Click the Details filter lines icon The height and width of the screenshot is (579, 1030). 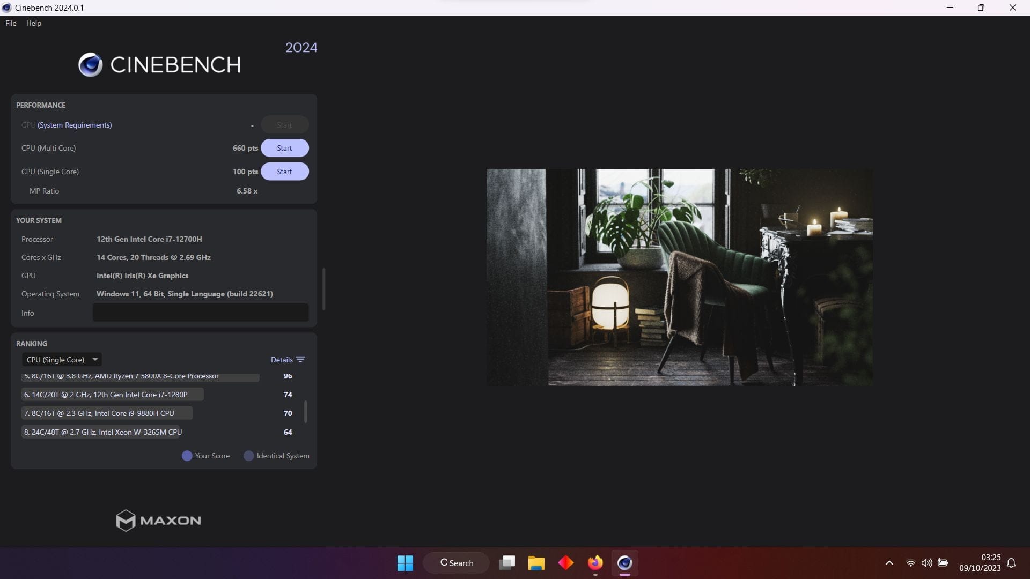pyautogui.click(x=300, y=360)
